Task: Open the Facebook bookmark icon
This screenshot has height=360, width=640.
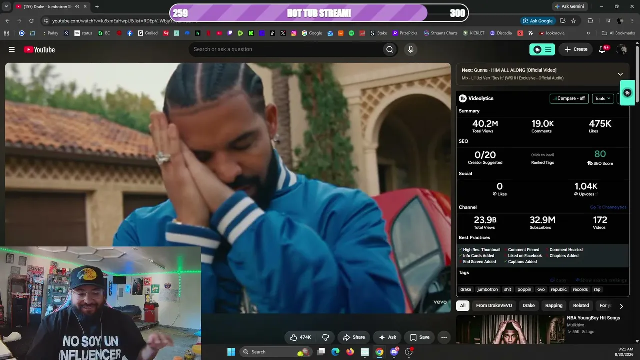Action: (x=130, y=33)
